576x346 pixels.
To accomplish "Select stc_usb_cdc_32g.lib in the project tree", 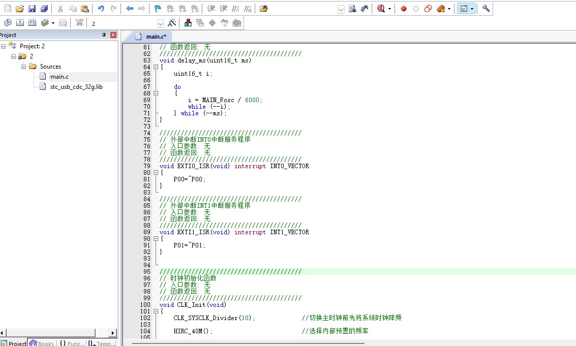I will (76, 87).
